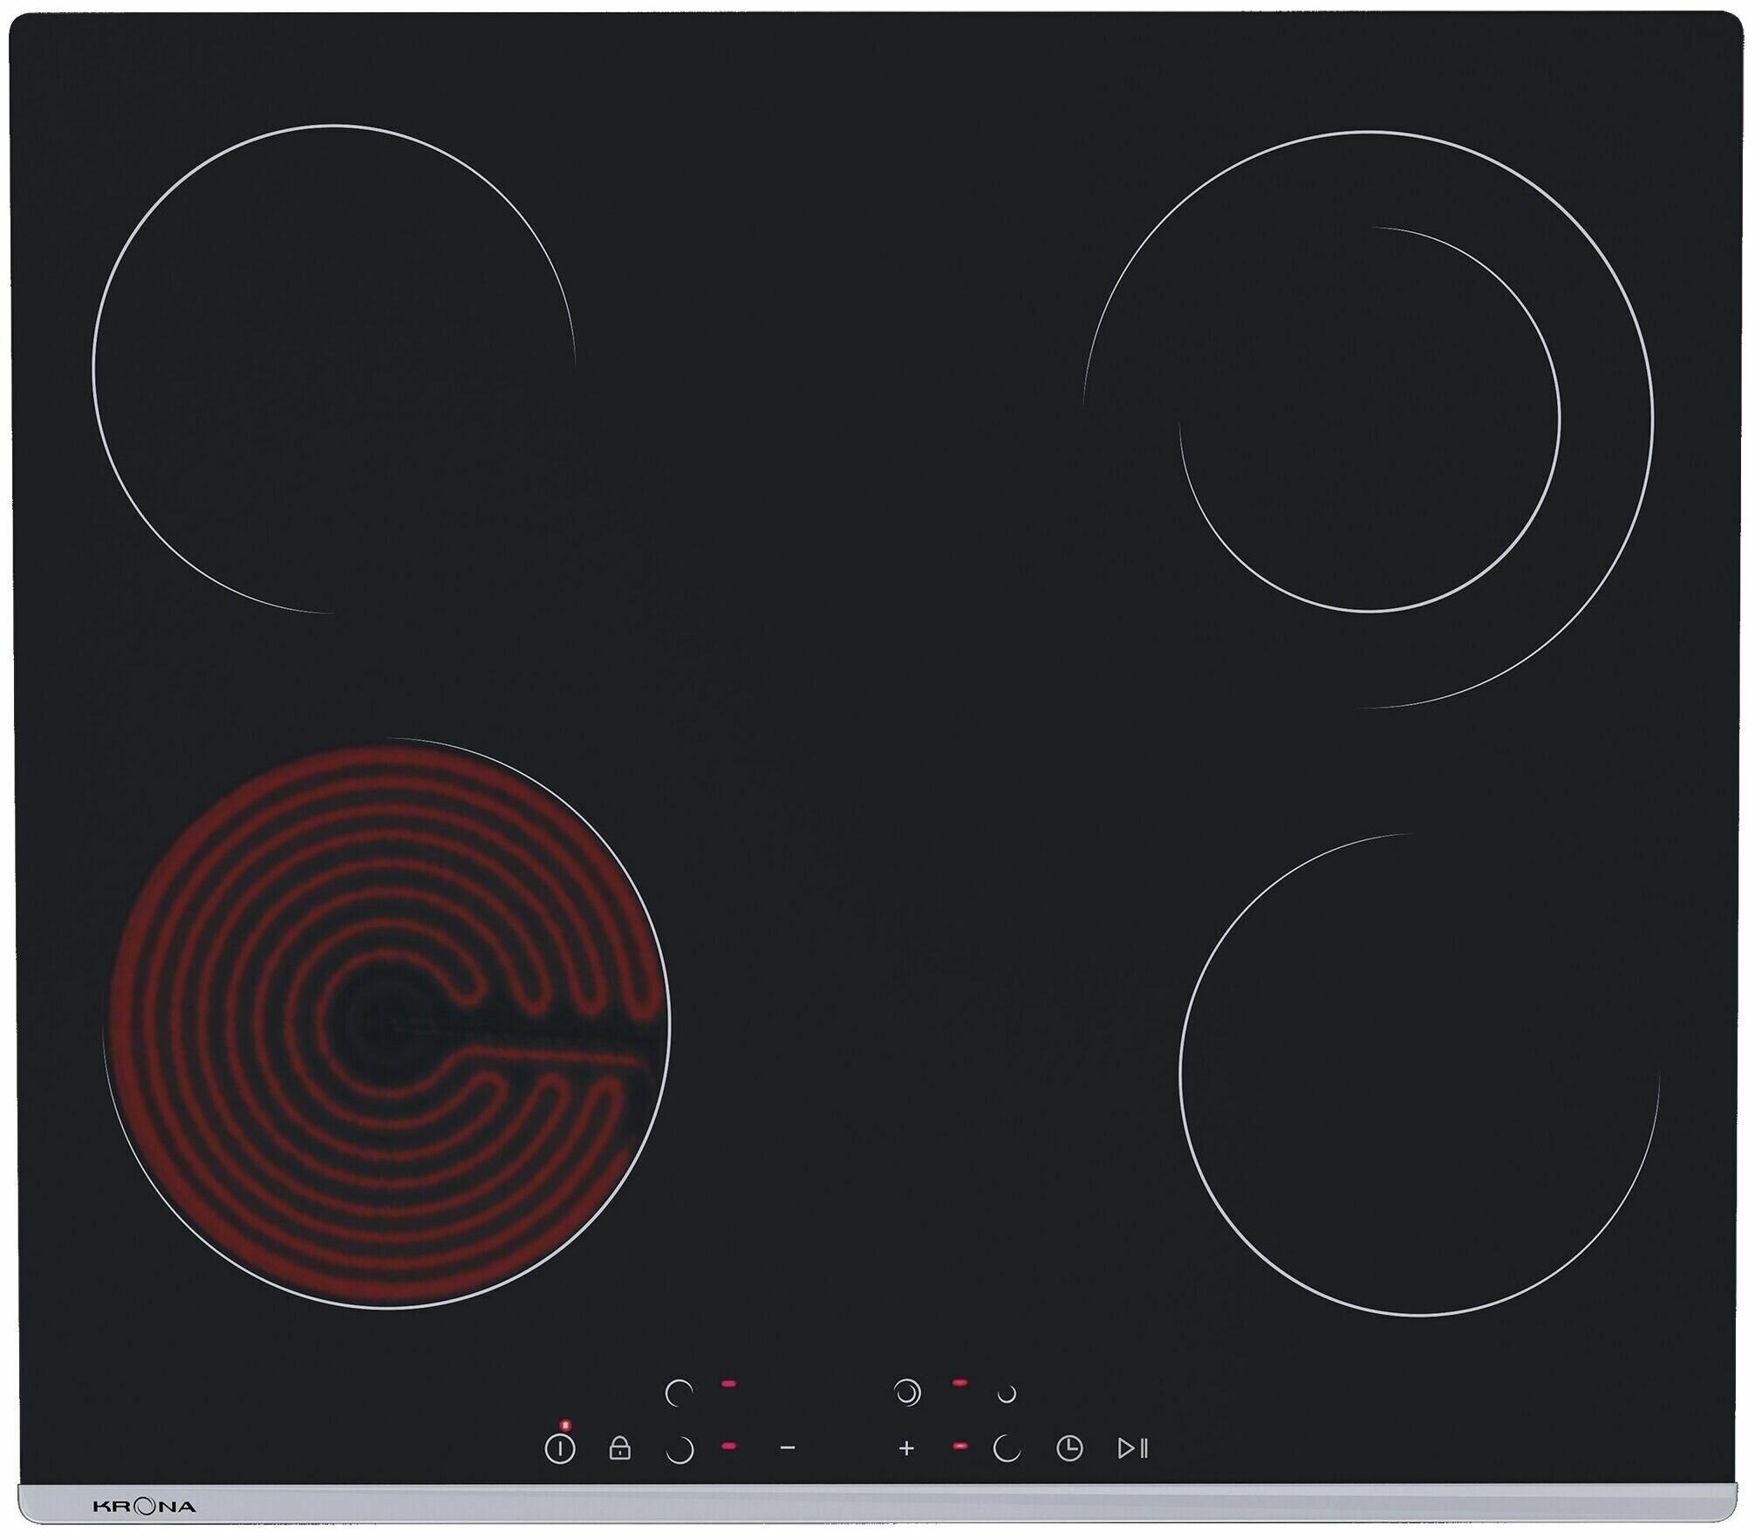This screenshot has height=1539, width=1755.
Task: Click the rear-left cooking zone circle
Action: tap(333, 368)
